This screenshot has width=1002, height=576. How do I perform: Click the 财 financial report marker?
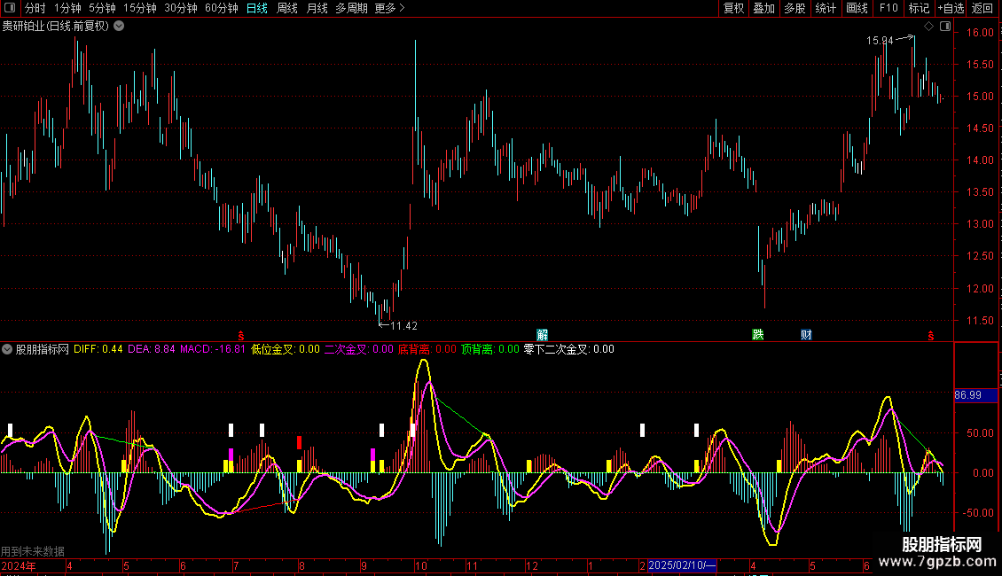806,335
